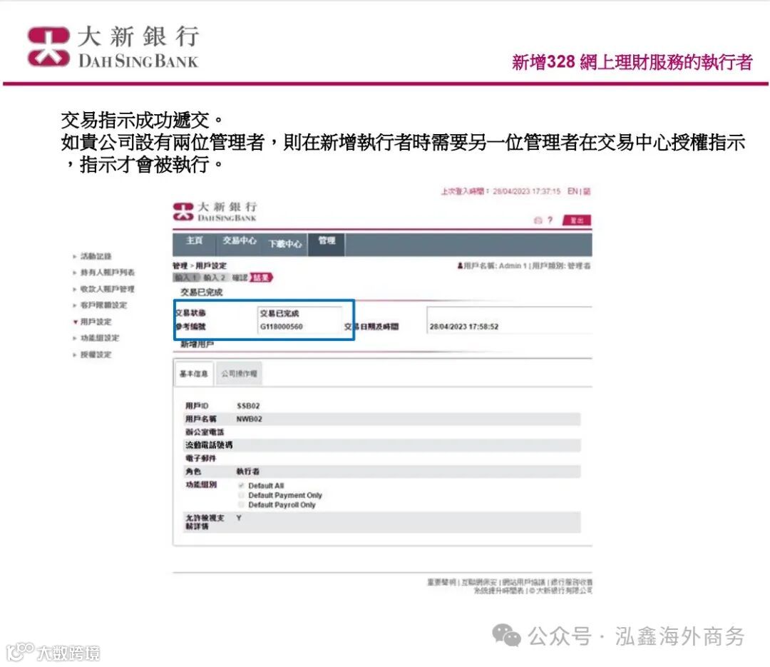The height and width of the screenshot is (667, 770).
Task: Collapse the 用戶設定 sidebar item
Action: (96, 322)
